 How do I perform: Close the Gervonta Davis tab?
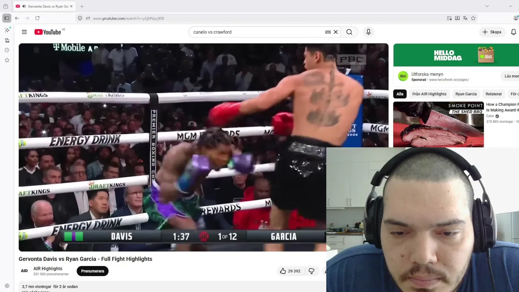tap(71, 6)
